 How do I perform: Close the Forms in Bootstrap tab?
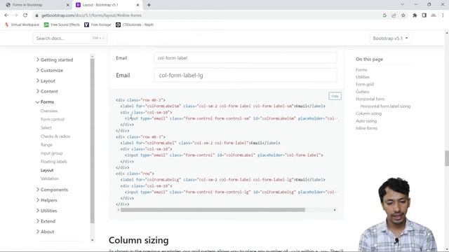pyautogui.click(x=68, y=5)
